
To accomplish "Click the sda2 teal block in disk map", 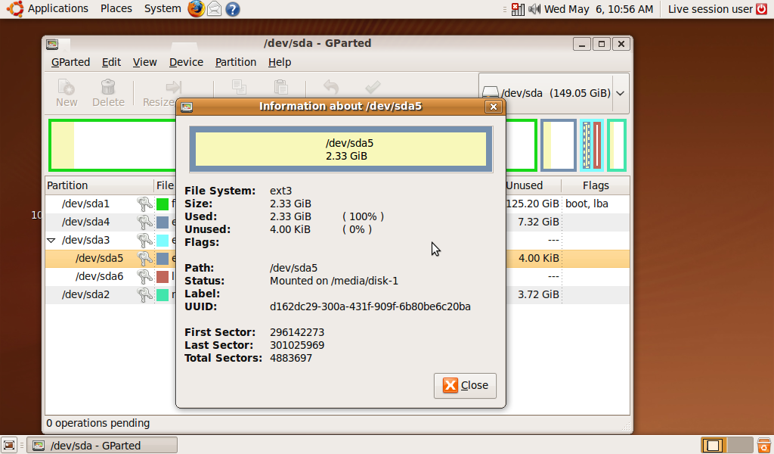I will tap(617, 145).
